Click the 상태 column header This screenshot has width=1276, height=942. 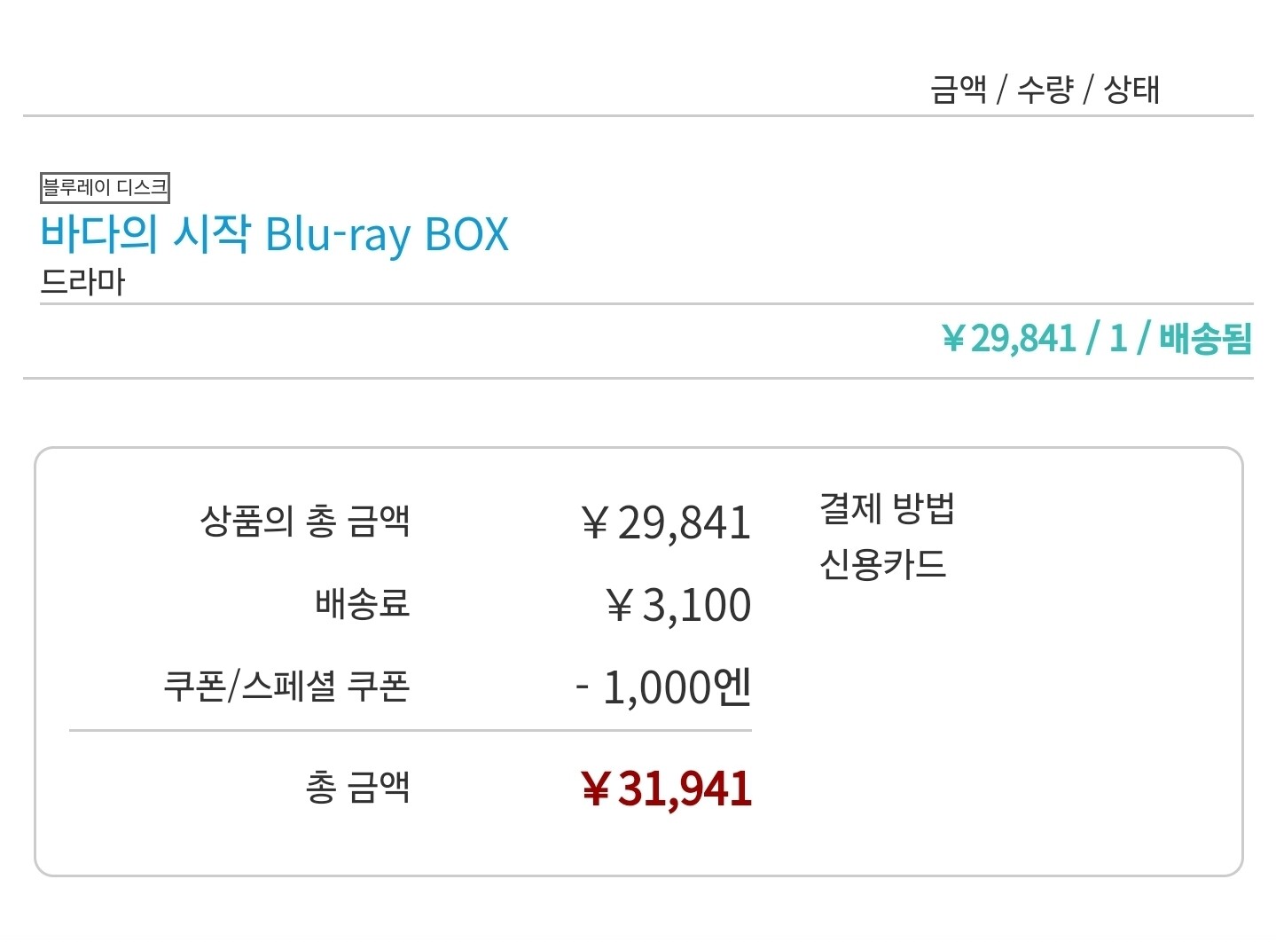[x=1131, y=90]
